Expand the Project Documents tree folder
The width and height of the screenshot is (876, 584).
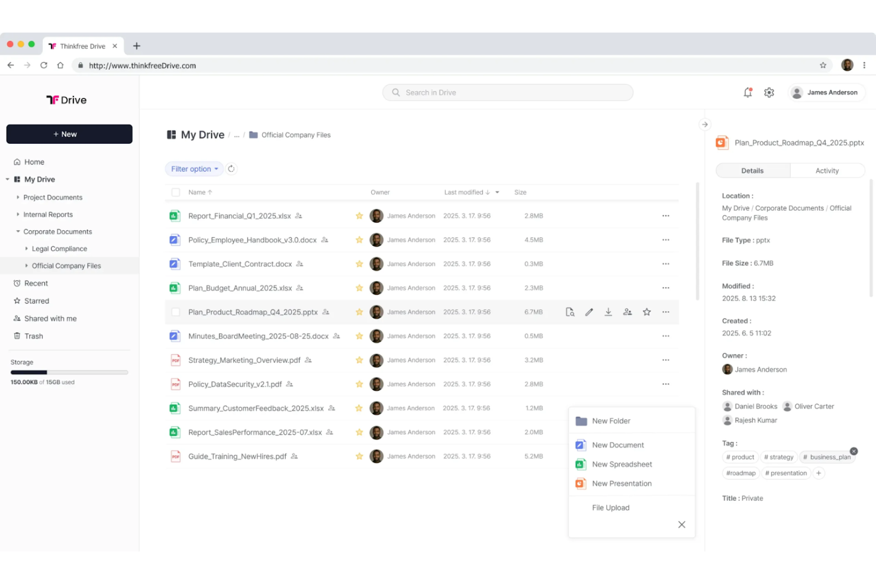pyautogui.click(x=18, y=197)
